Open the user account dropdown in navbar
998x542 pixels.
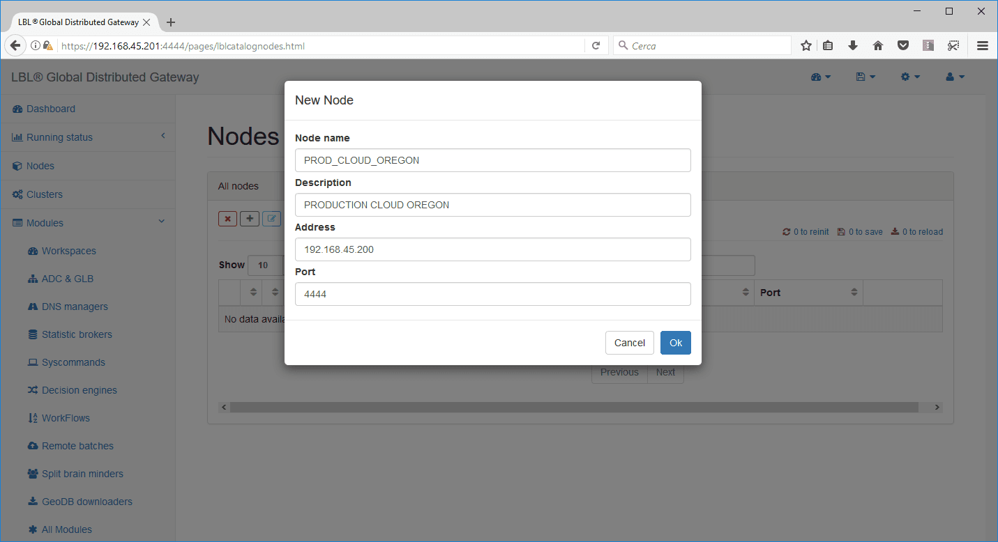pos(955,77)
